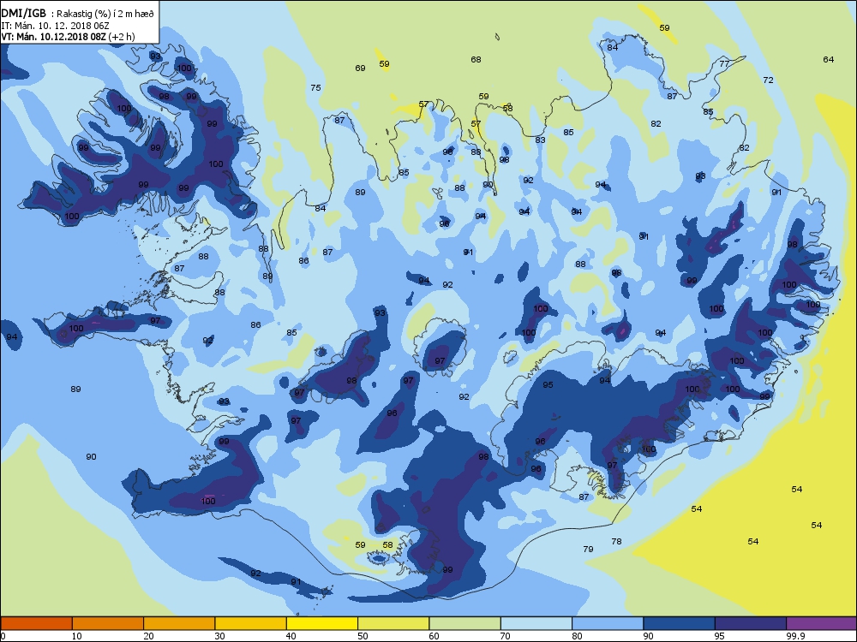Click the '30' label on the color scale
857x642 pixels.
pyautogui.click(x=219, y=636)
